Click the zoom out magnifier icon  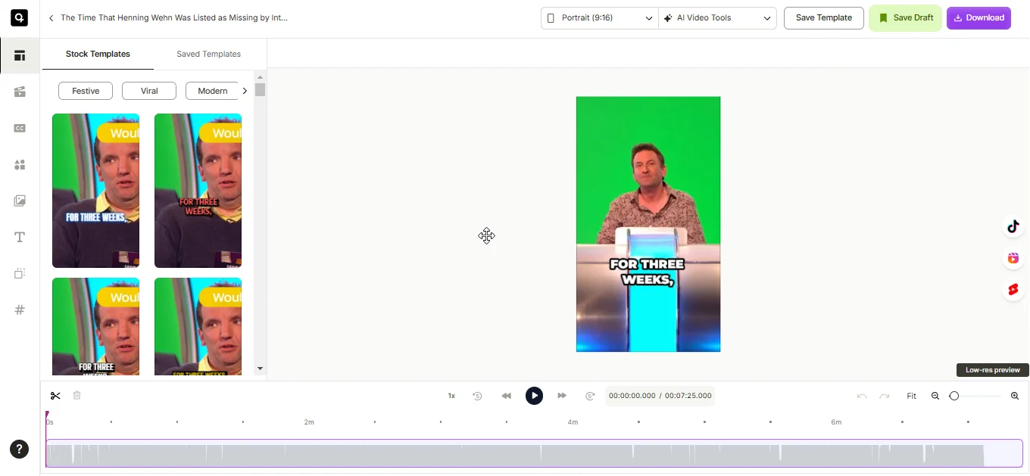(x=935, y=396)
